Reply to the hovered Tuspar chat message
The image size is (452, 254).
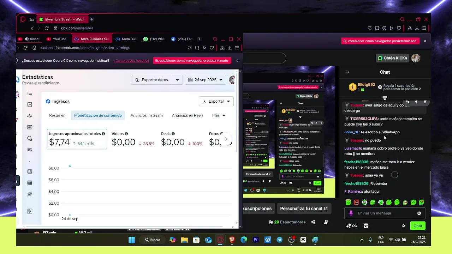[407, 102]
